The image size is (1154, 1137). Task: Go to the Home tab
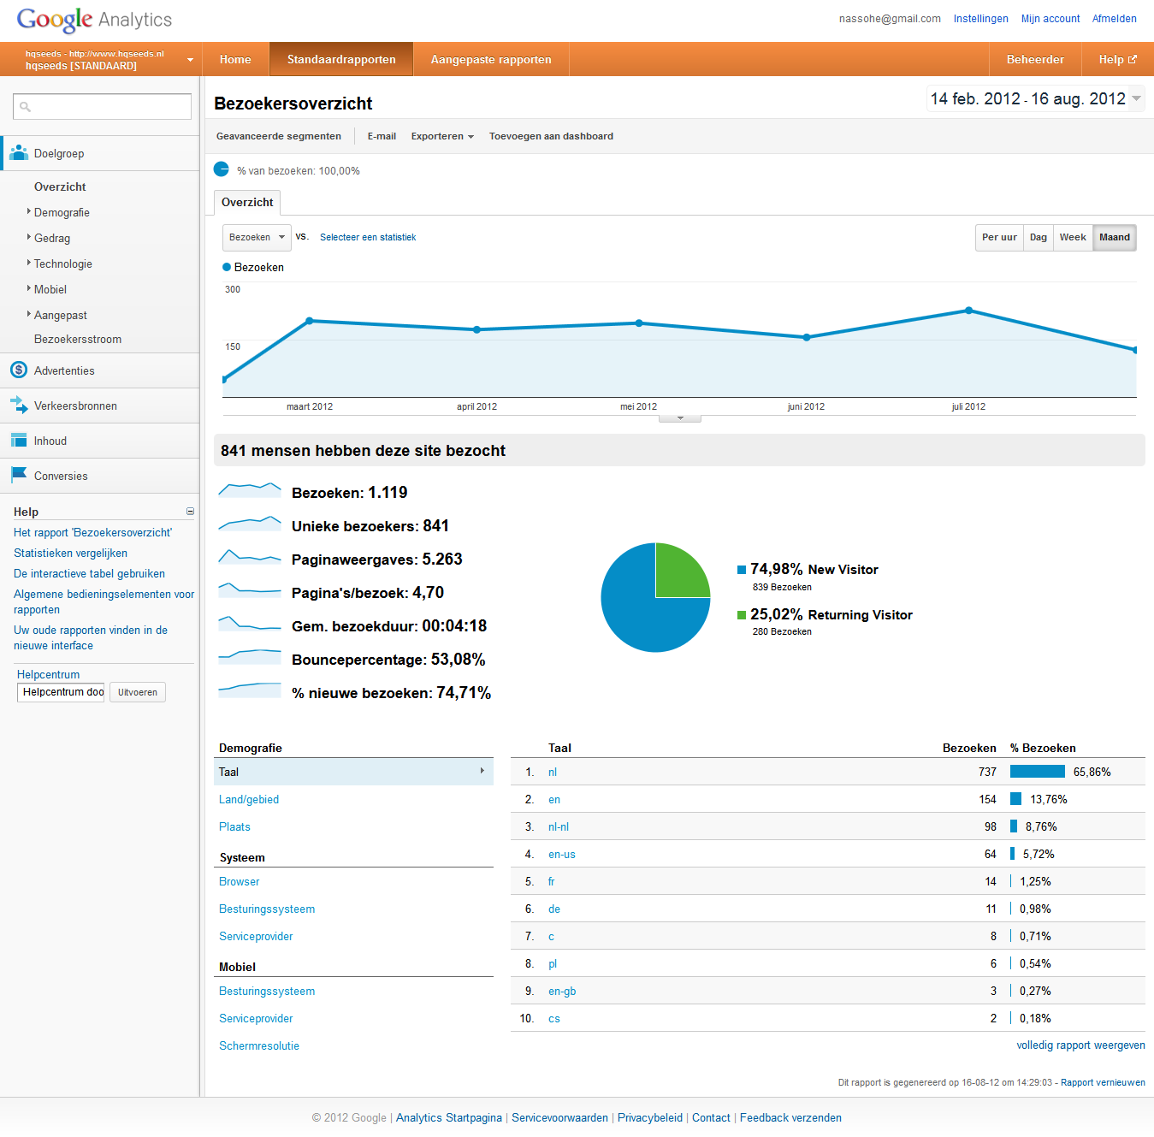click(x=235, y=60)
